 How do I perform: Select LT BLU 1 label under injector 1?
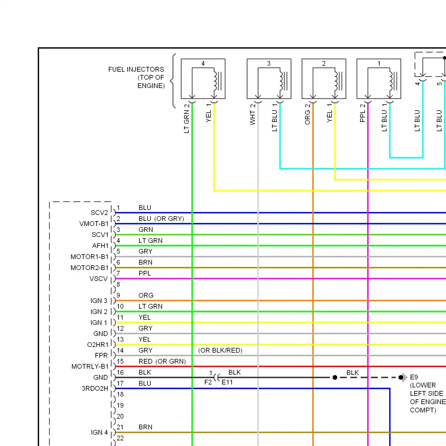384,117
